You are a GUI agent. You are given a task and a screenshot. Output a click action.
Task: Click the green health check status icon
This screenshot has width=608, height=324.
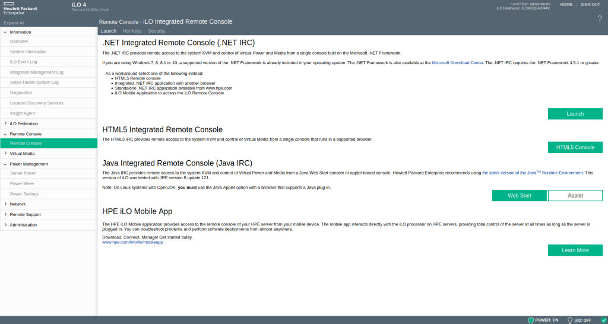603,320
